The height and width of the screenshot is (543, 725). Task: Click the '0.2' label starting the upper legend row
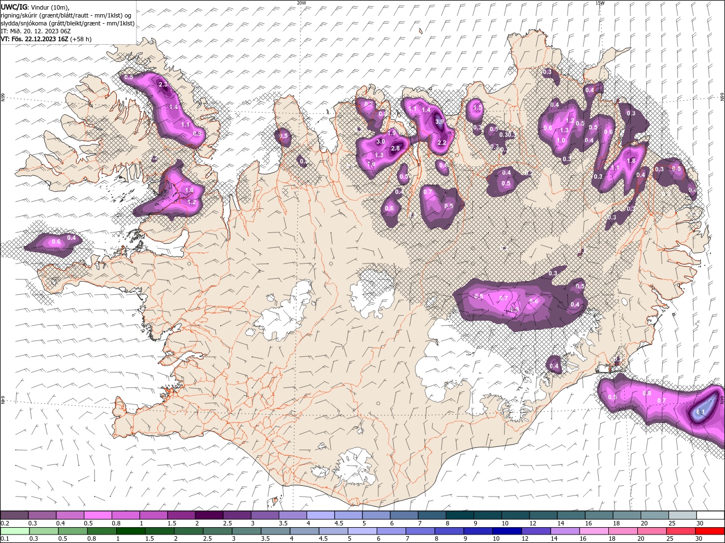5,523
